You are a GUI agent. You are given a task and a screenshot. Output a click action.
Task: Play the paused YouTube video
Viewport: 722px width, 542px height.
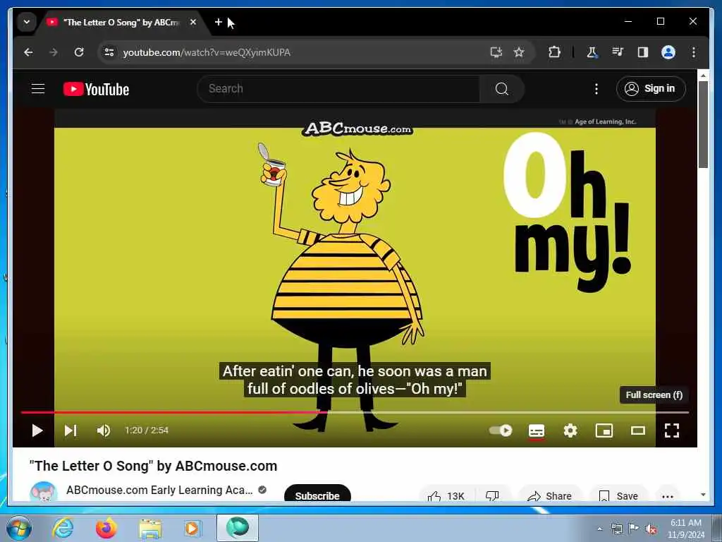pyautogui.click(x=37, y=430)
